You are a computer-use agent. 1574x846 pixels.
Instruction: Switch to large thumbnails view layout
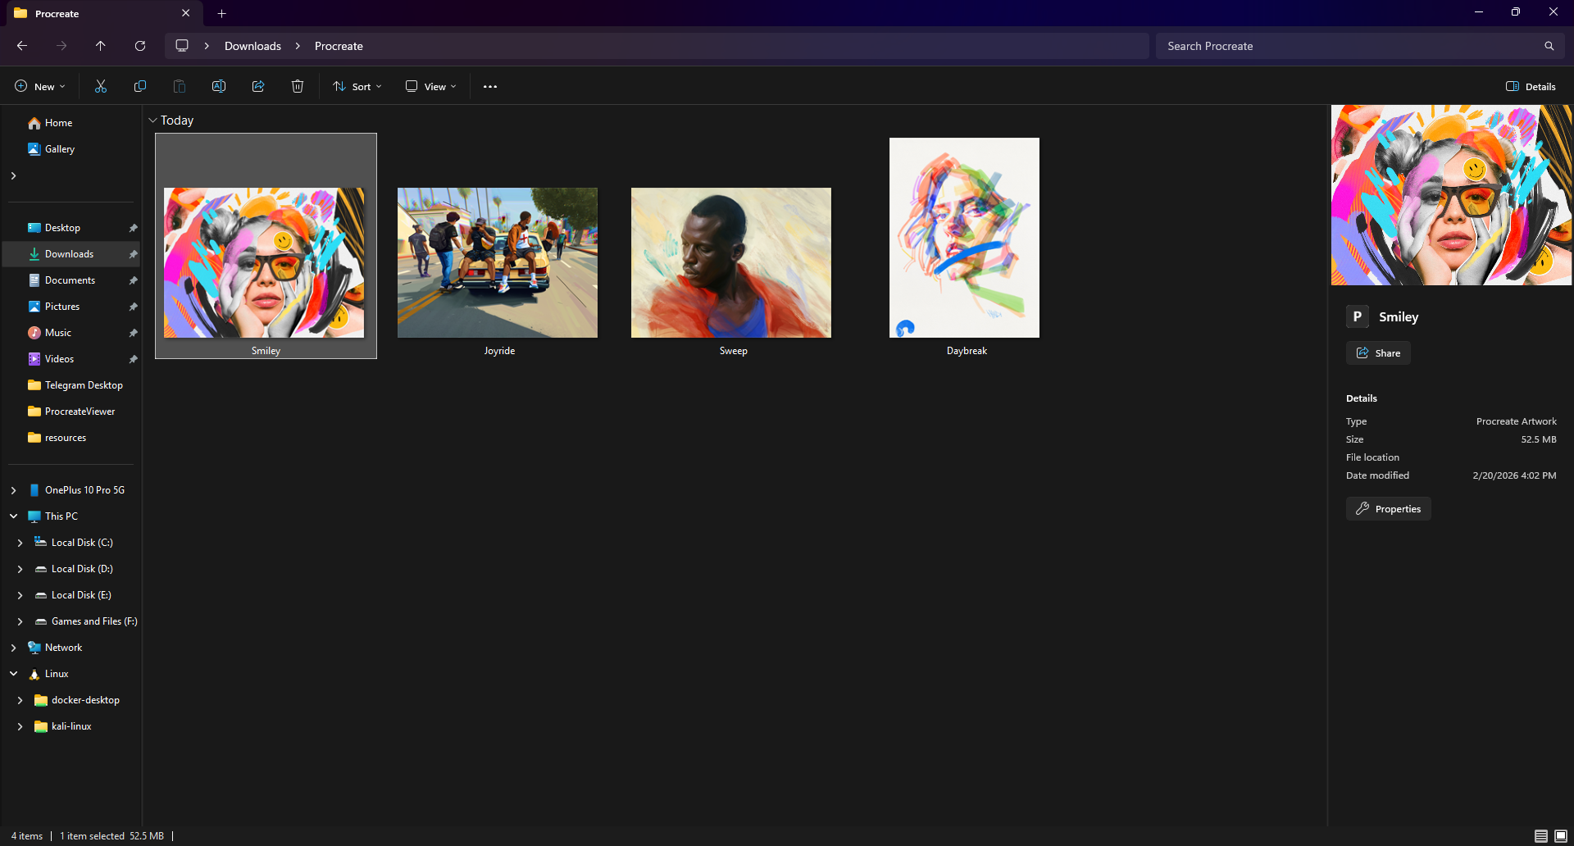(x=1561, y=836)
